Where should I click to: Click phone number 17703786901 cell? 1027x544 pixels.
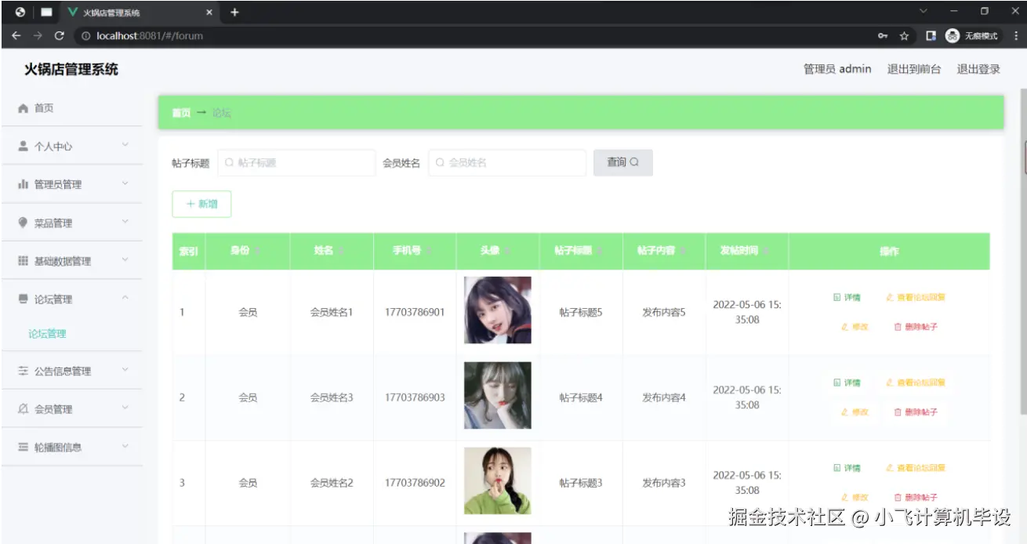click(x=415, y=312)
